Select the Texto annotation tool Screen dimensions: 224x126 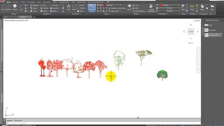(69, 7)
